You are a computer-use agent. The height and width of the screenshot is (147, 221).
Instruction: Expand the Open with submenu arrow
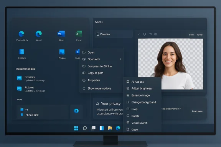(x=121, y=59)
